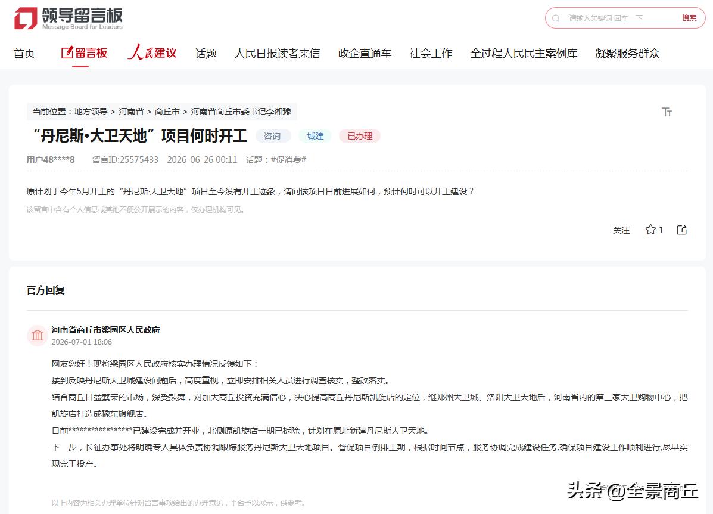Viewport: 713px width, 514px height.
Task: Open 全过程人民民主案例库 navigation item
Action: 524,54
